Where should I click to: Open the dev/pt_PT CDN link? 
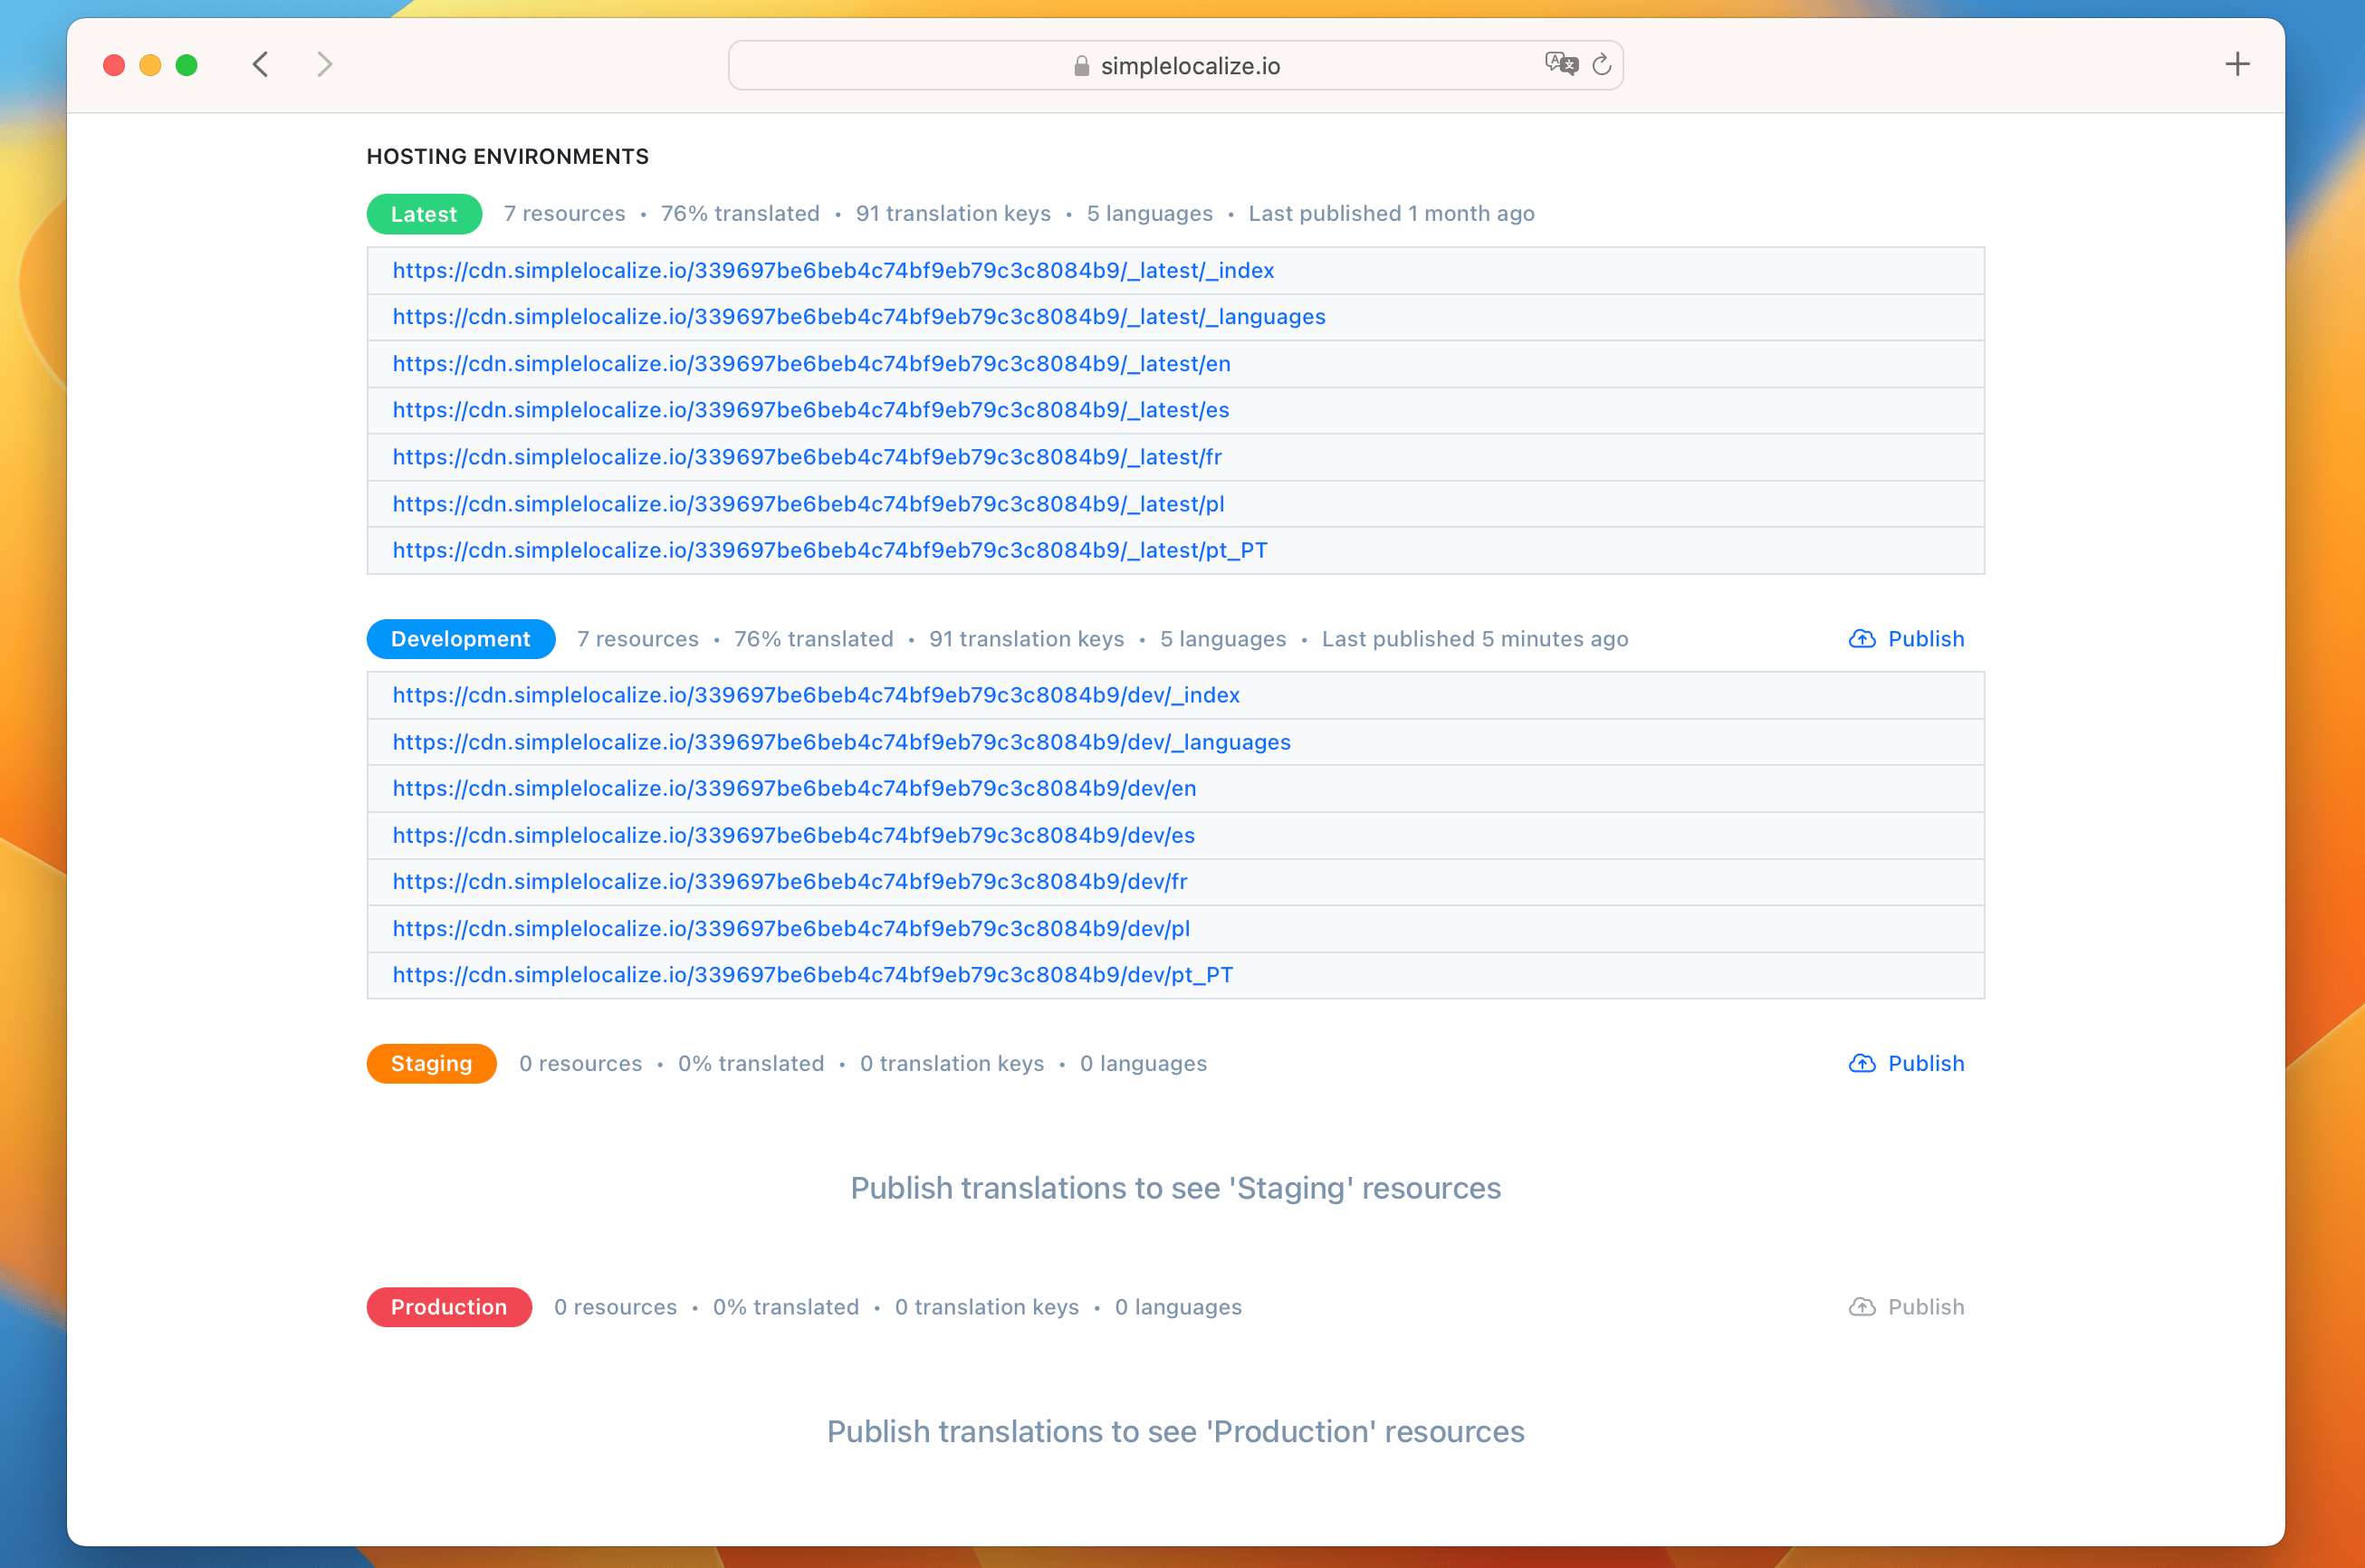tap(813, 975)
